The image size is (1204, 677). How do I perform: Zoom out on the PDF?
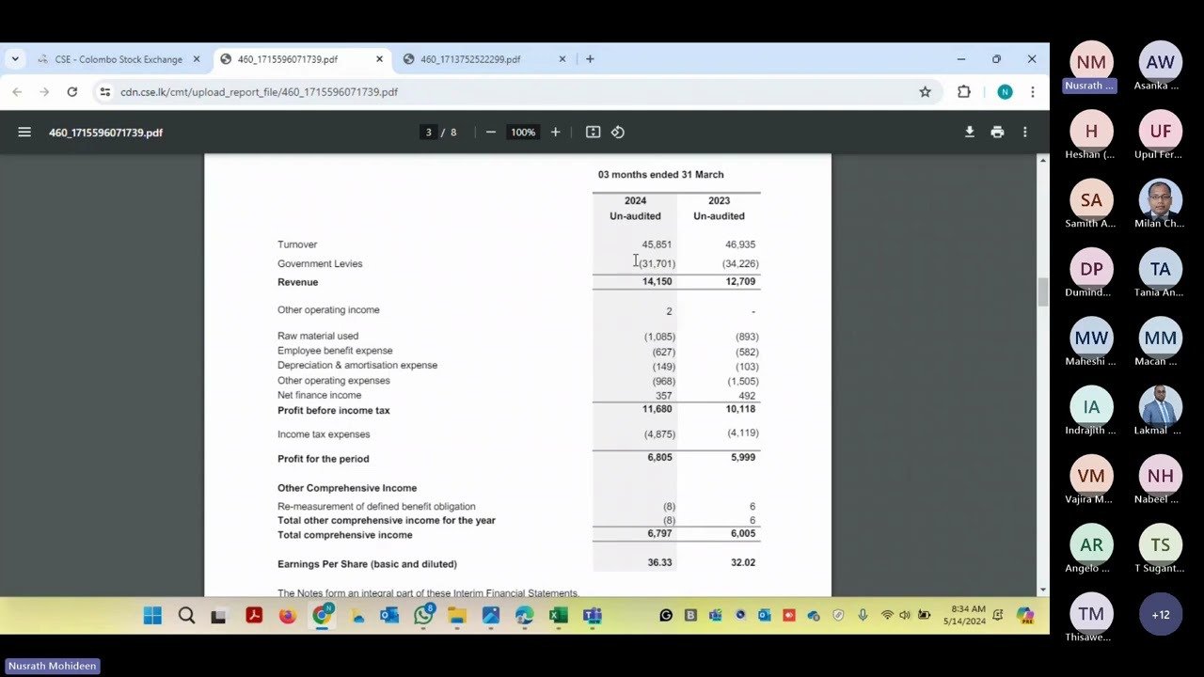tap(490, 132)
